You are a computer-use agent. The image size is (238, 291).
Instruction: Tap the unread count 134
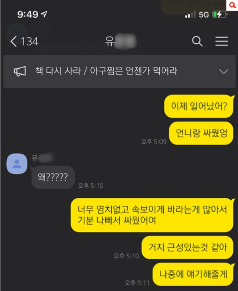pos(29,41)
